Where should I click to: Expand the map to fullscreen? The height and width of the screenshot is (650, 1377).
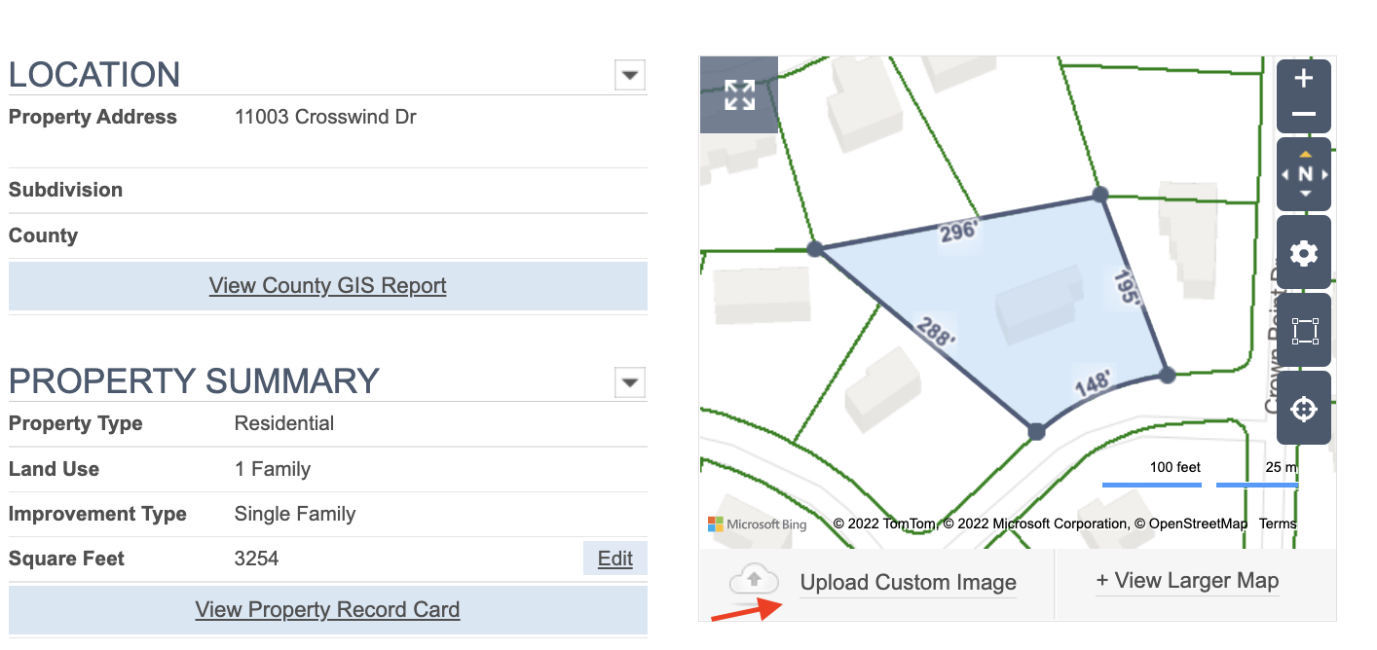click(739, 95)
